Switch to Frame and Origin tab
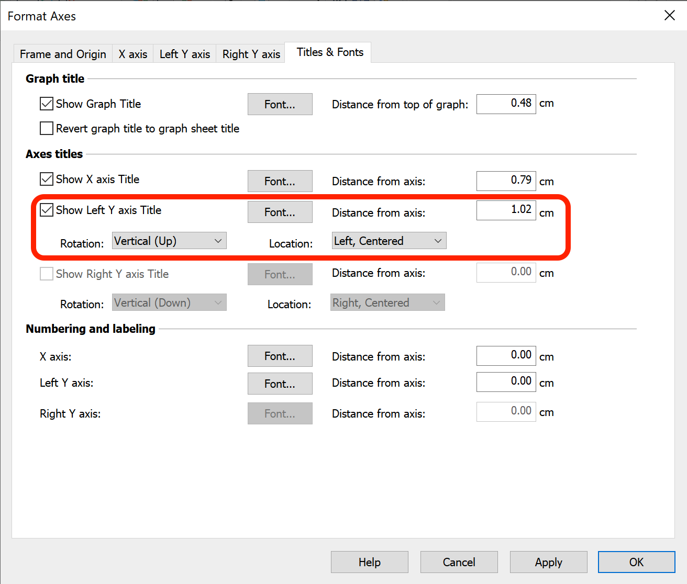This screenshot has height=584, width=687. pyautogui.click(x=63, y=54)
